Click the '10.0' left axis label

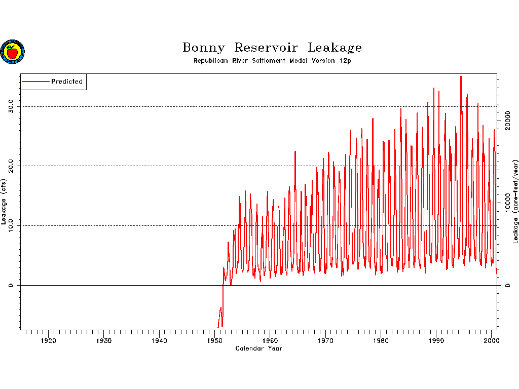(x=11, y=225)
